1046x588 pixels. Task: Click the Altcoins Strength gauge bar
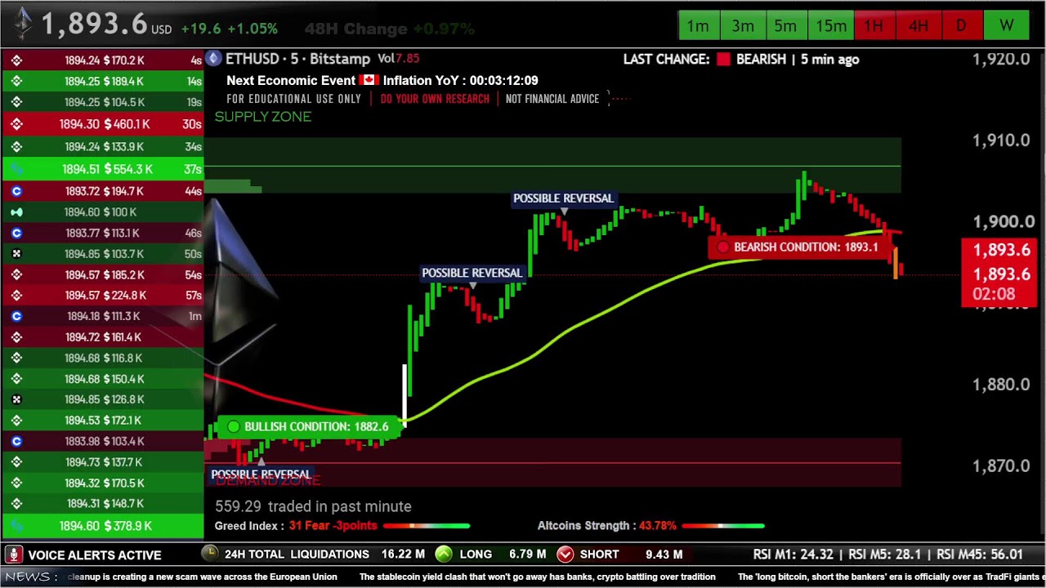click(722, 526)
